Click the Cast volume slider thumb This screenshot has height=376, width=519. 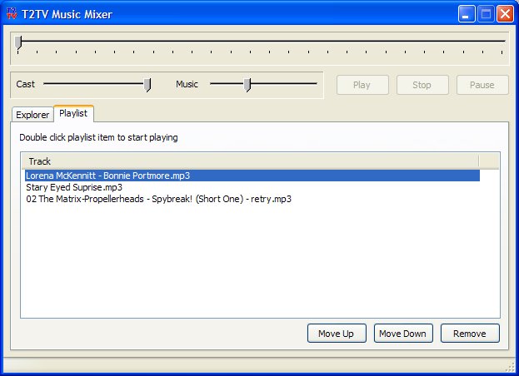pos(147,84)
